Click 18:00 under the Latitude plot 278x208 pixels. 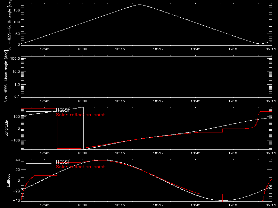point(82,205)
